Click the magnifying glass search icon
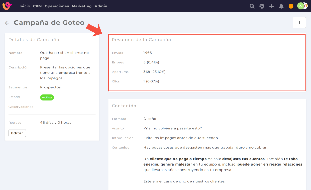The height and width of the screenshot is (190, 311). tap(252, 6)
